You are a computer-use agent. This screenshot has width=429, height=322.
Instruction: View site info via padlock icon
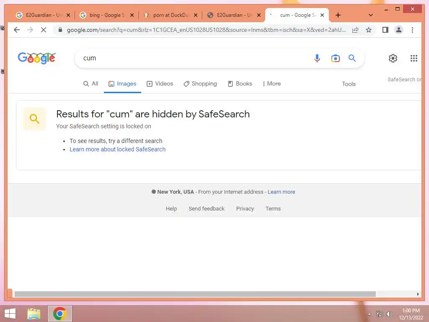(60, 30)
